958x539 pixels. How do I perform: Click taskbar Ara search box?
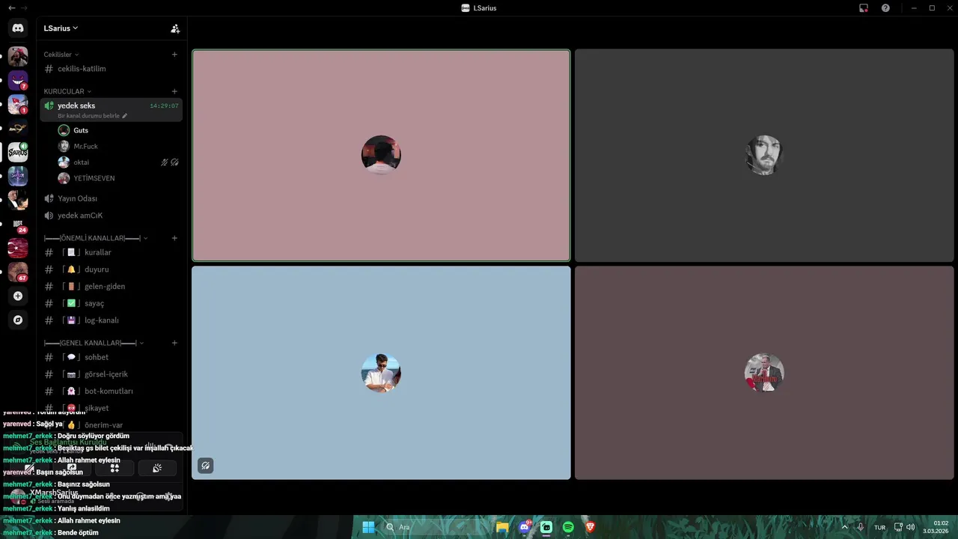[x=434, y=527]
